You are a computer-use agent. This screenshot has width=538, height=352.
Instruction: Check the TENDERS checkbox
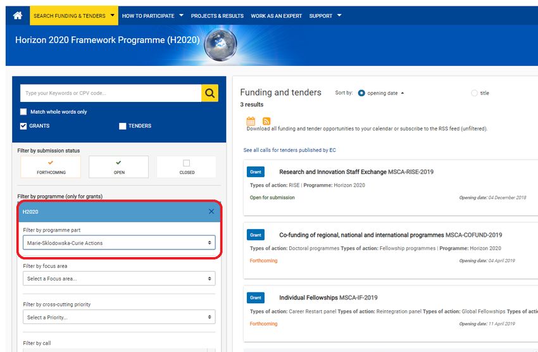(123, 126)
